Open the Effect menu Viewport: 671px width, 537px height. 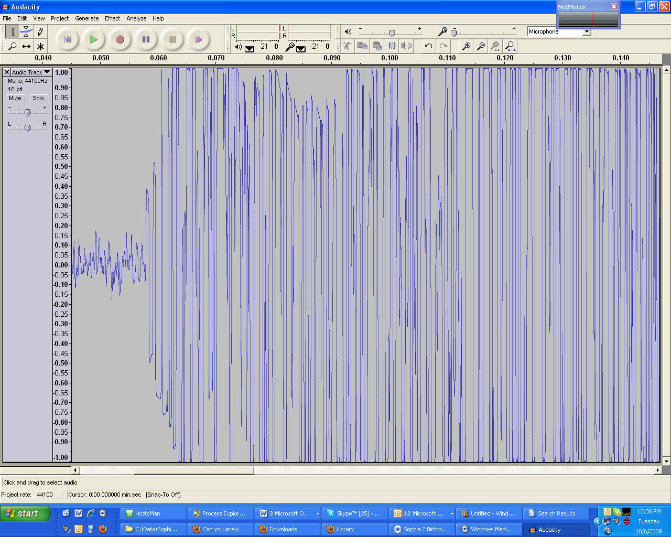112,18
